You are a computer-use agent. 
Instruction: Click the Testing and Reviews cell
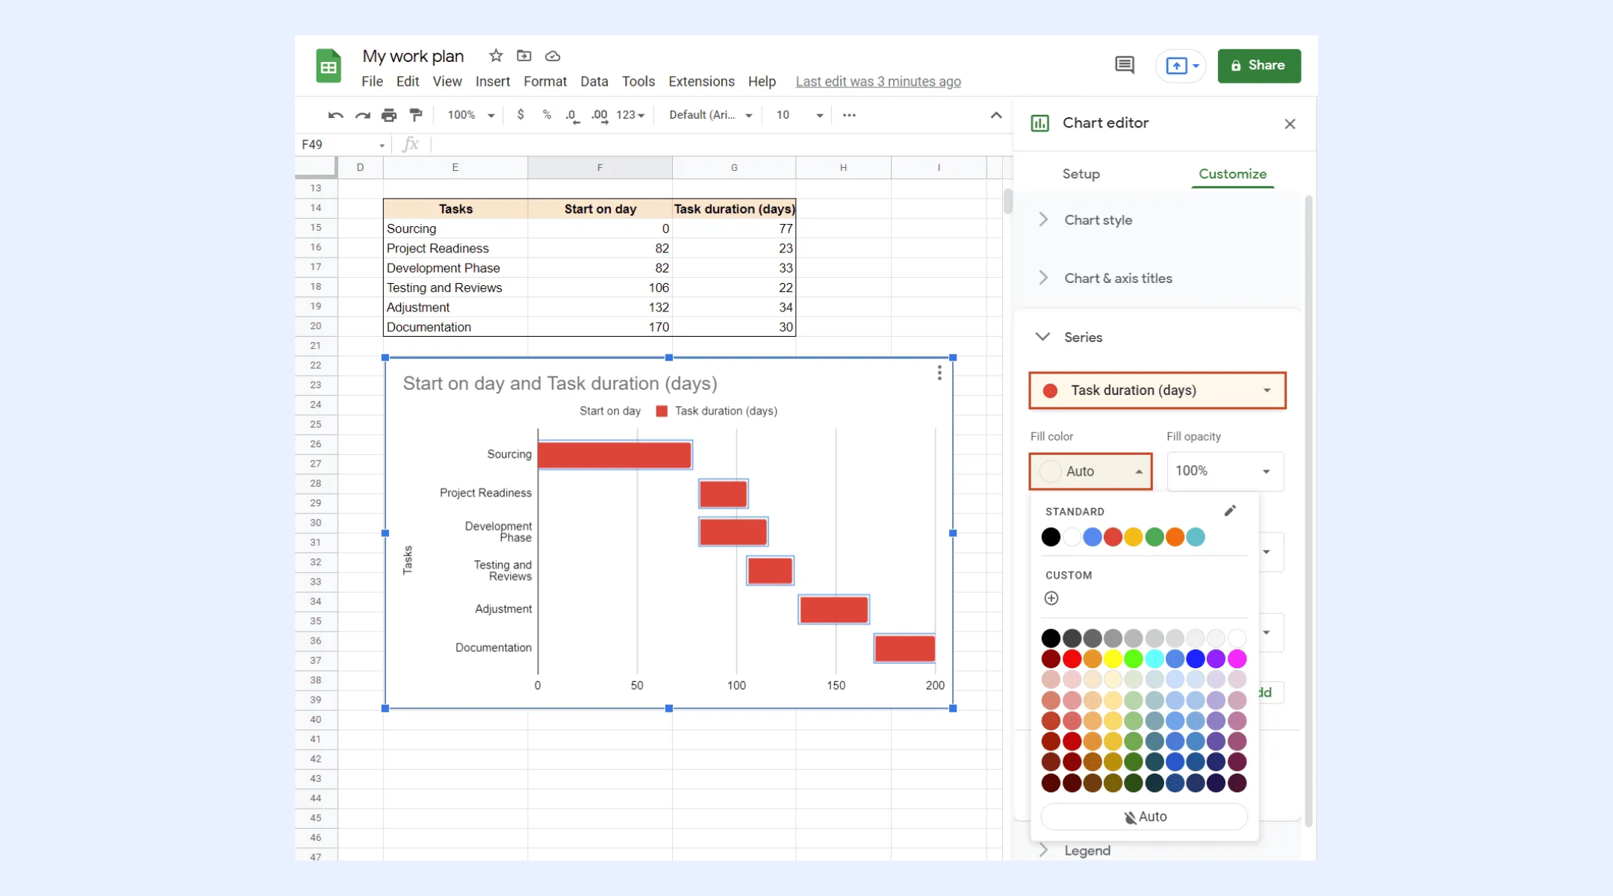tap(456, 287)
